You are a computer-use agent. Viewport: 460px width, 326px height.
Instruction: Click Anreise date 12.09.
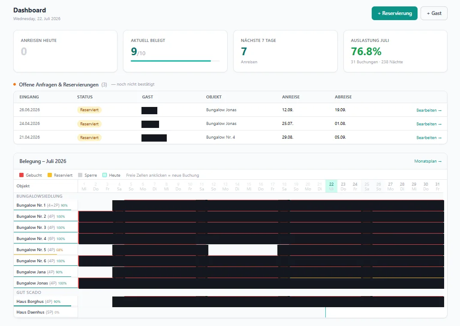click(288, 110)
